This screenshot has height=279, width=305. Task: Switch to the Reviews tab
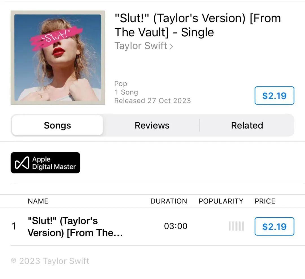point(152,125)
